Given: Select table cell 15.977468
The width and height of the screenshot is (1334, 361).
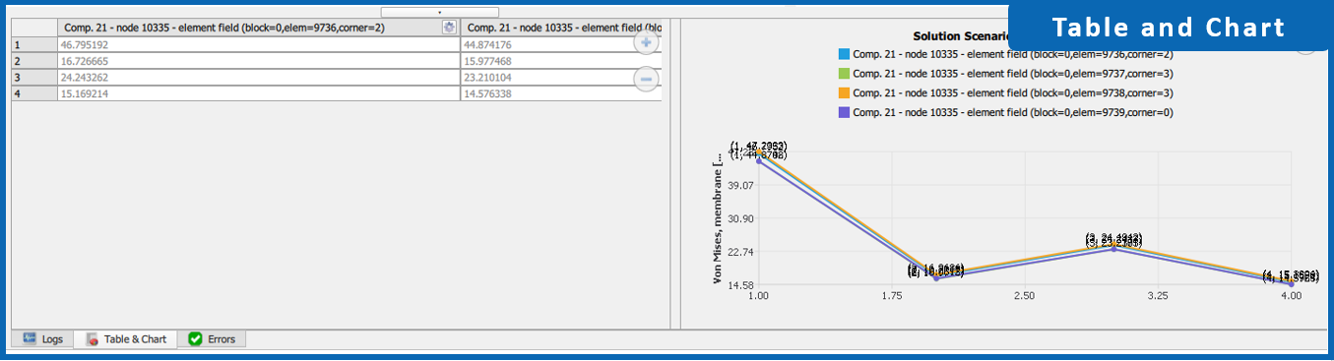Looking at the screenshot, I should 561,61.
